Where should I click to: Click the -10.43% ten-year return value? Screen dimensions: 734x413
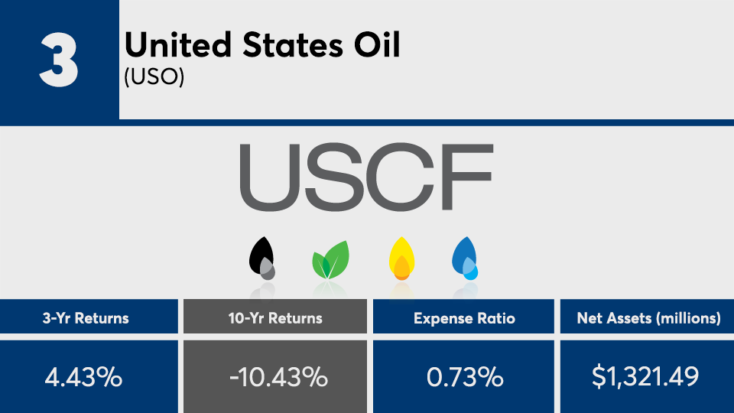point(275,376)
